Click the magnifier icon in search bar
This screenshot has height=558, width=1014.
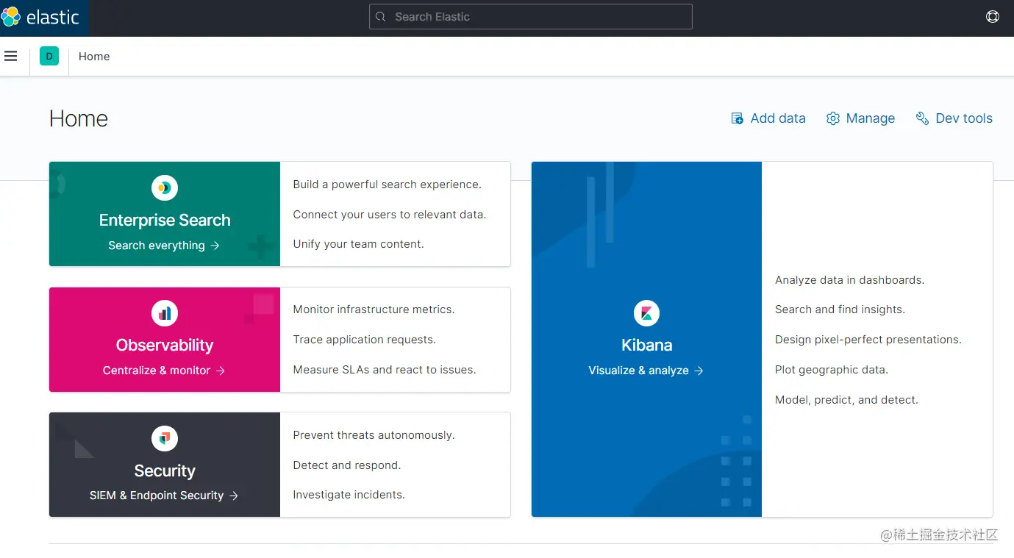tap(380, 17)
